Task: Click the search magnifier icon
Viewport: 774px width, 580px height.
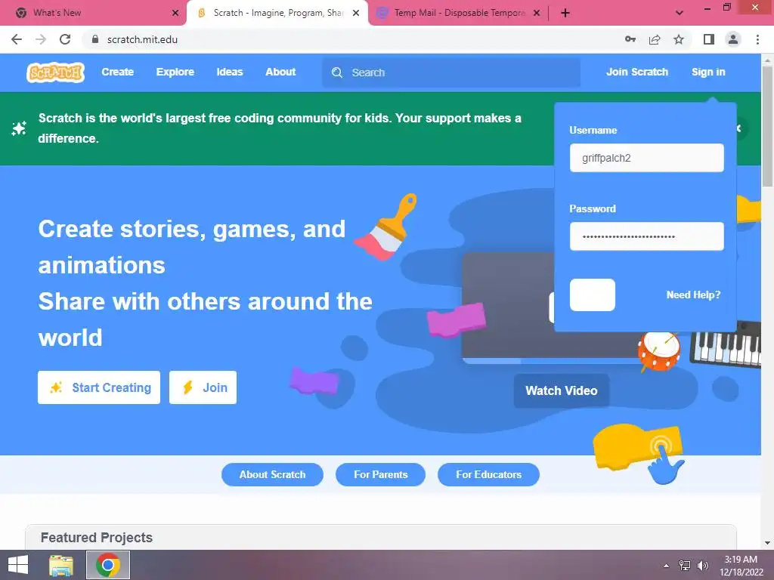Action: (x=337, y=72)
